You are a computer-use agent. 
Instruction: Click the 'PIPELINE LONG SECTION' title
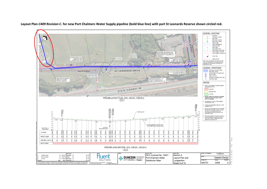(x=125, y=147)
